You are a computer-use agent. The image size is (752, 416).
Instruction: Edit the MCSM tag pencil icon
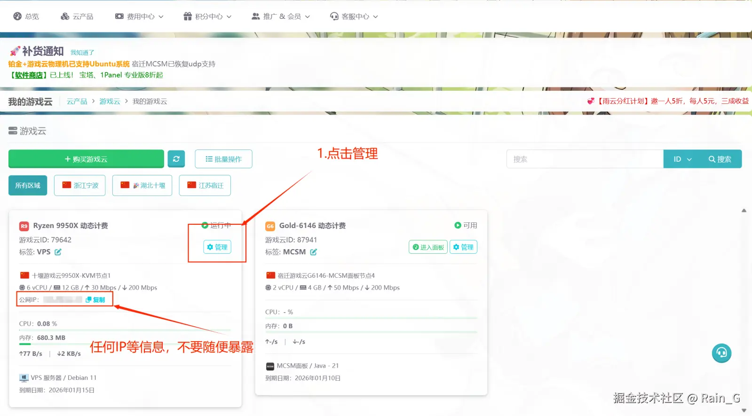tap(313, 252)
